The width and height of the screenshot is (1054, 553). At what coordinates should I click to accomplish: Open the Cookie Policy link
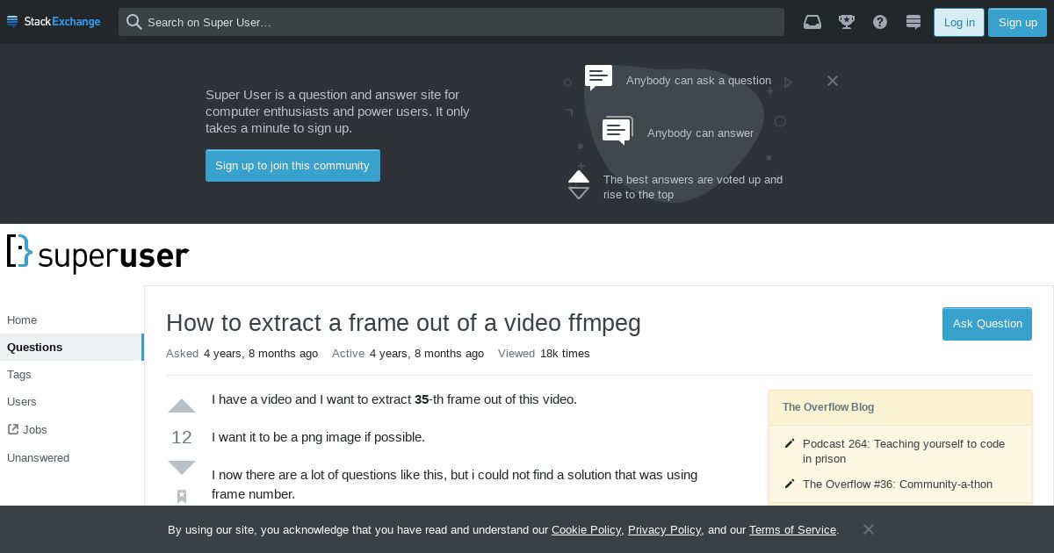tap(587, 529)
